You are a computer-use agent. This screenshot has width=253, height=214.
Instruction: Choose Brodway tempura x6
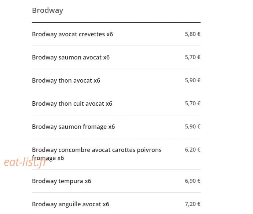point(62,181)
